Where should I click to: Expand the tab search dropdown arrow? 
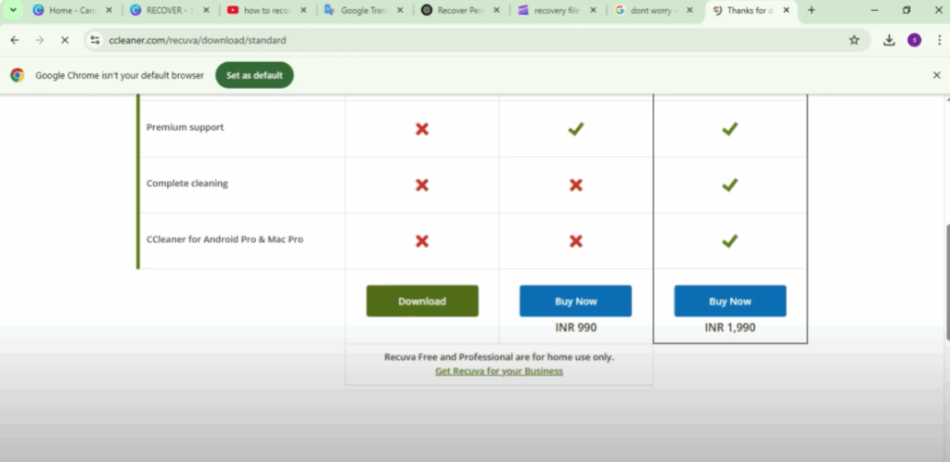pyautogui.click(x=13, y=10)
